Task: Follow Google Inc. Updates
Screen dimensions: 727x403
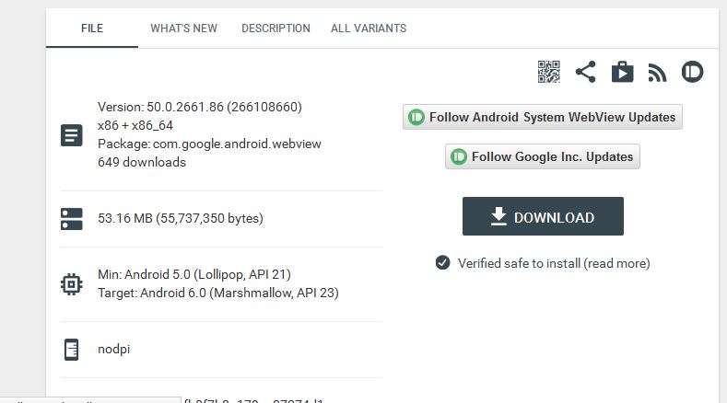Action: tap(543, 156)
